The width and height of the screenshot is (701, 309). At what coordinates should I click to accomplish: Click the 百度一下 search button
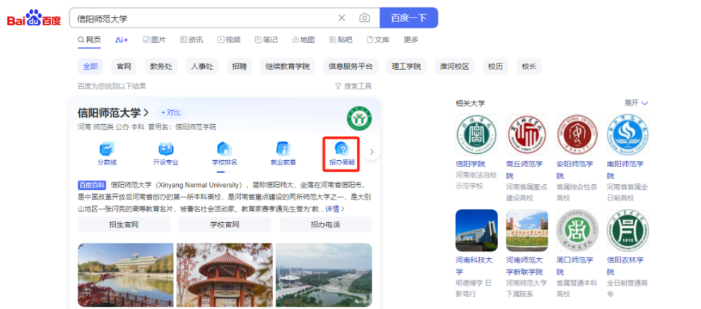408,18
